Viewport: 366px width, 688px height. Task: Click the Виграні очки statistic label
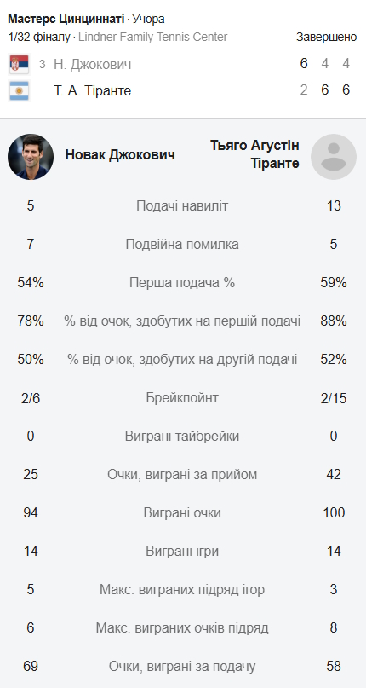tap(182, 513)
